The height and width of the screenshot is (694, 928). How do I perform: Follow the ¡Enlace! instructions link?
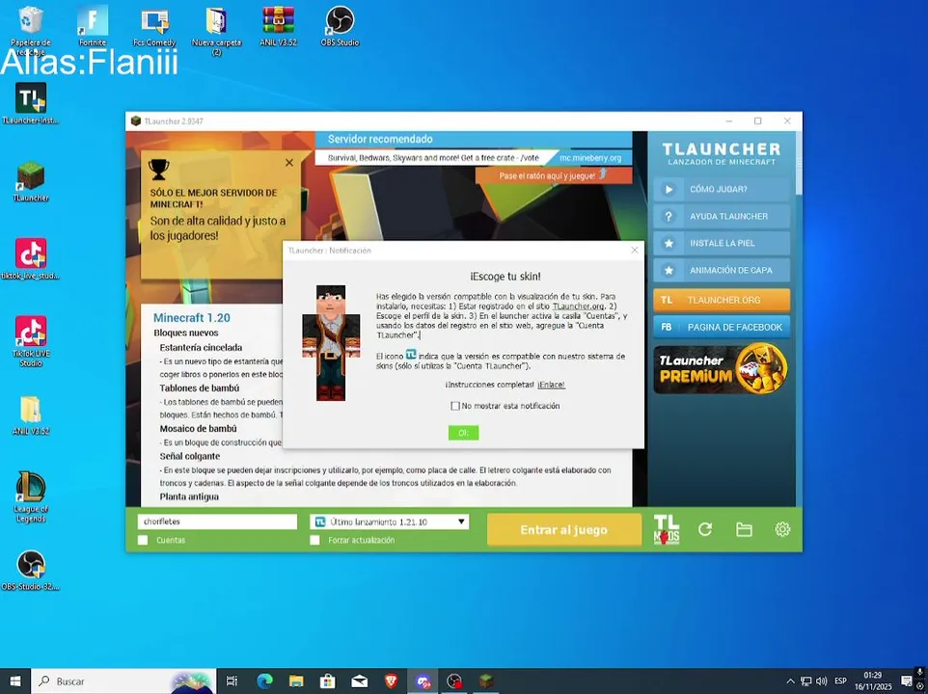551,385
